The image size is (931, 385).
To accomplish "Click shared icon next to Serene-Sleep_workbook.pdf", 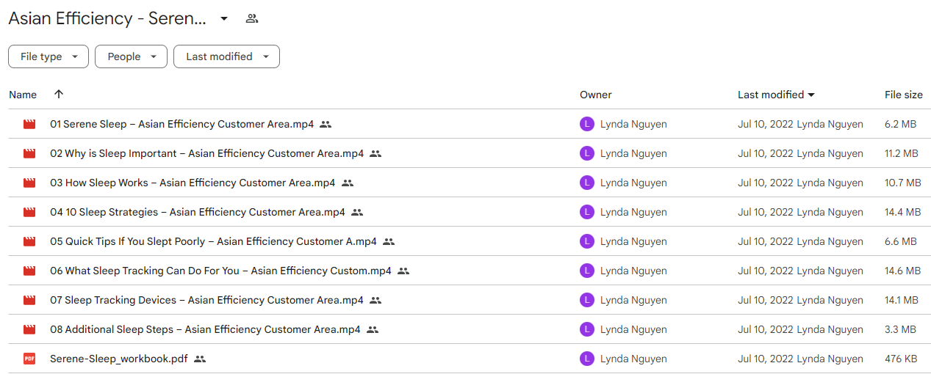I will click(x=200, y=359).
